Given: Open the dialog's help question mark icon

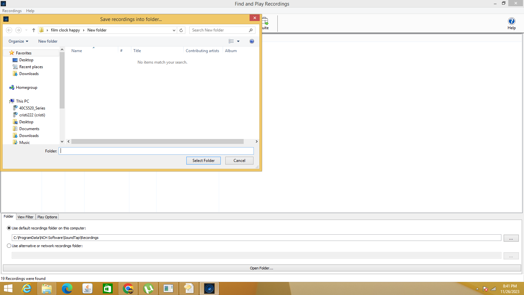Looking at the screenshot, I should (252, 41).
